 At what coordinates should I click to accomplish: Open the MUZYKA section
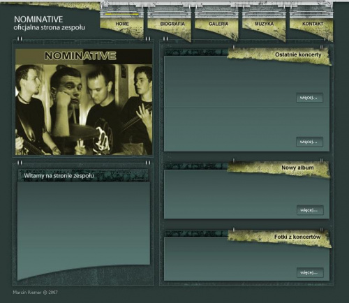(264, 24)
